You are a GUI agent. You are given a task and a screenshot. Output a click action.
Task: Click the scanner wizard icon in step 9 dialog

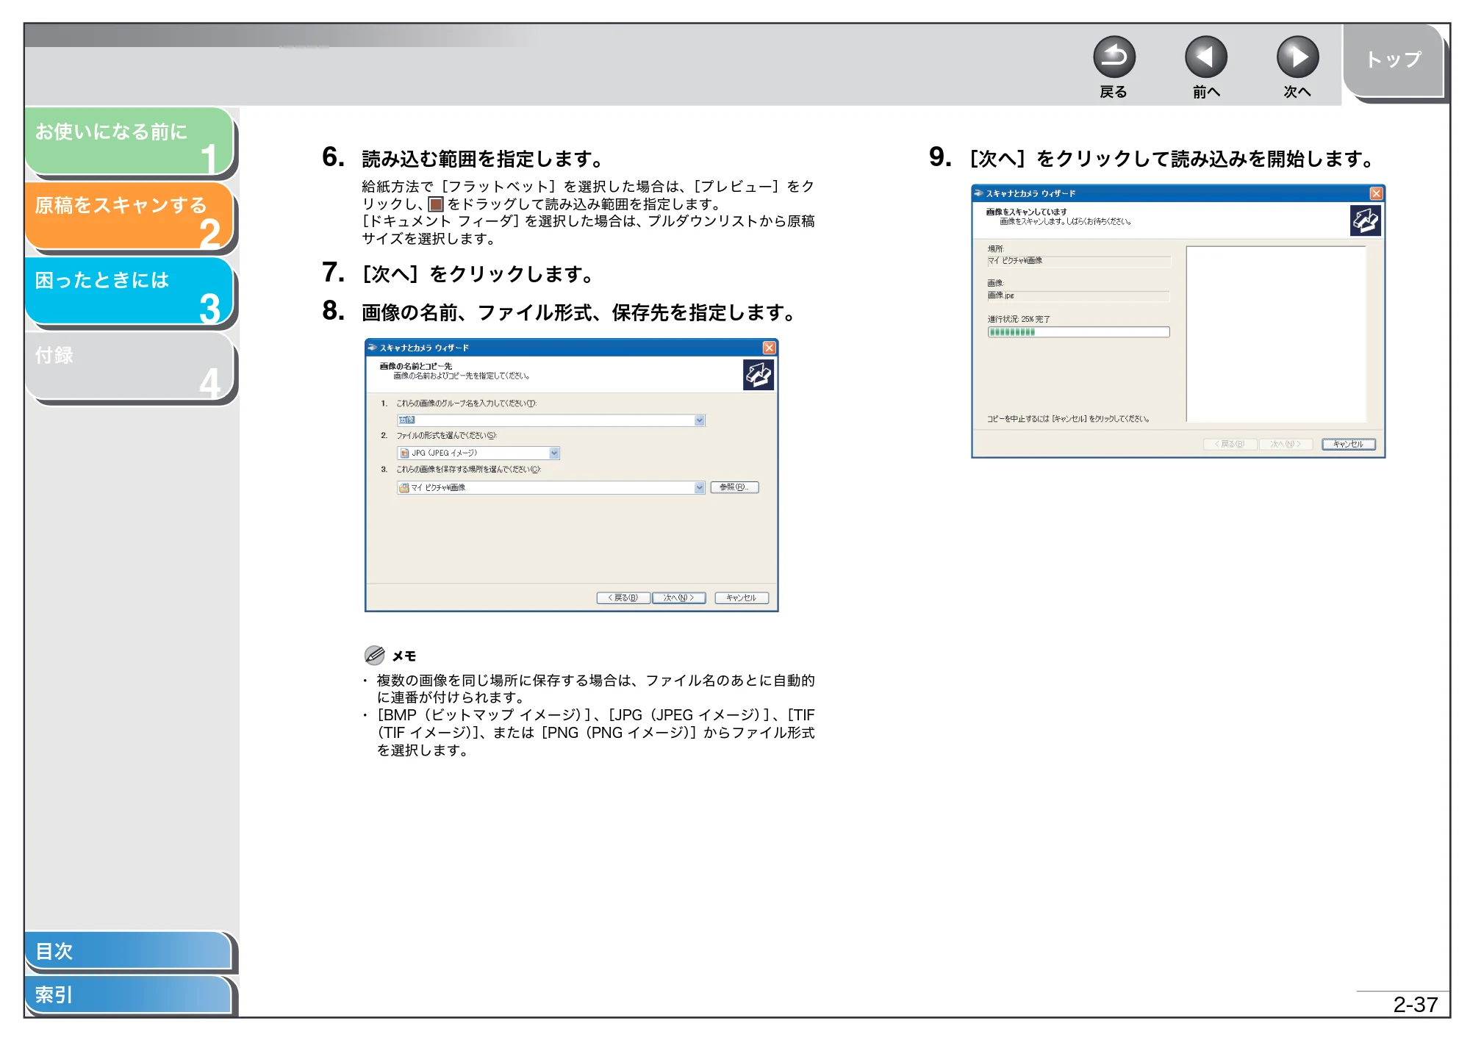[x=1365, y=220]
